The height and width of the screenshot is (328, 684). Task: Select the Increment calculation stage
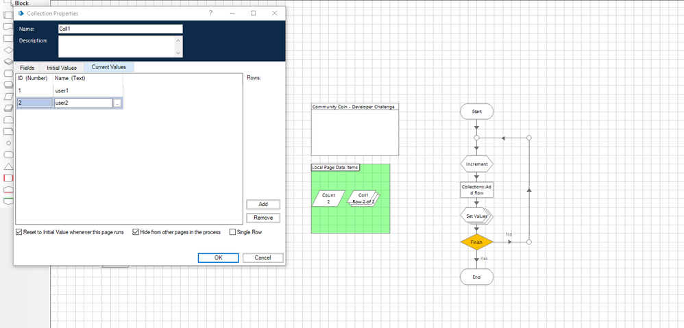pos(476,164)
